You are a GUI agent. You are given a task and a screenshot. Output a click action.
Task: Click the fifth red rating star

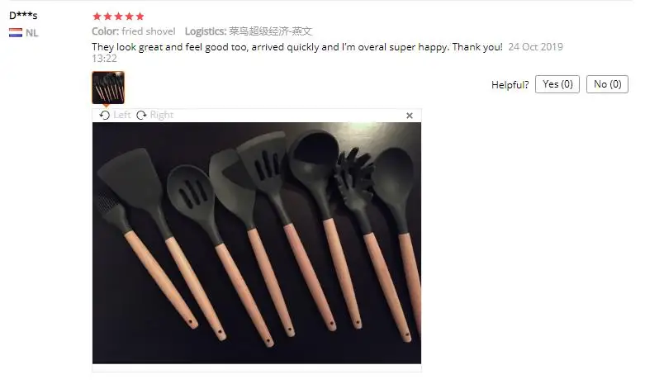pyautogui.click(x=140, y=16)
